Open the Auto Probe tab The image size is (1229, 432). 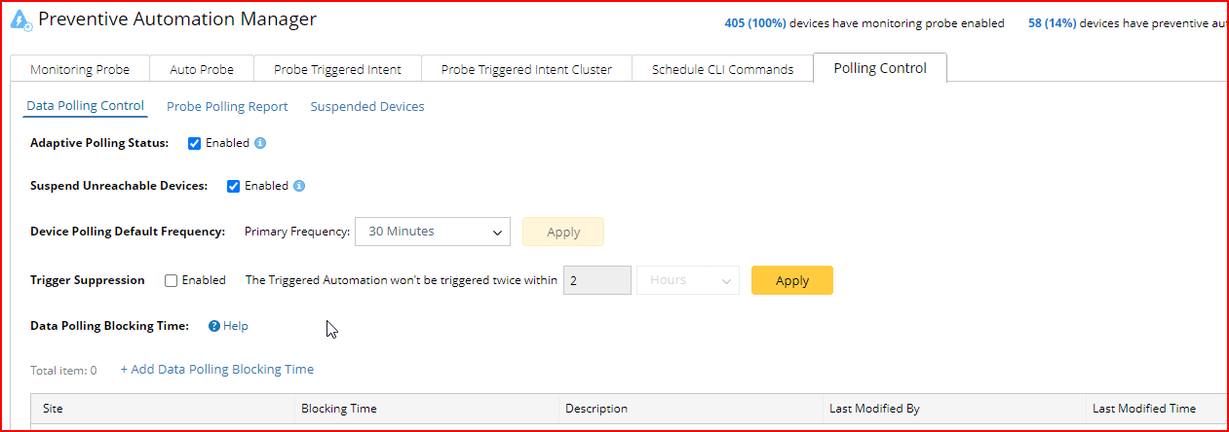point(202,69)
